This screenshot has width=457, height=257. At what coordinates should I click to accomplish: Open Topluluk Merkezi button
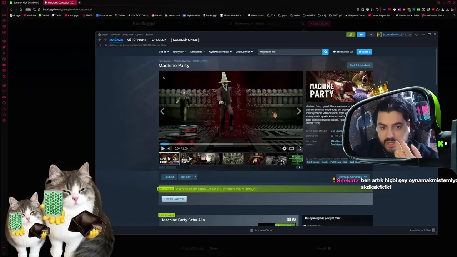[360, 65]
